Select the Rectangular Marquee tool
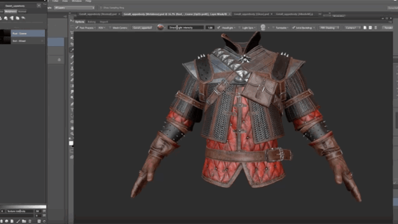 point(72,27)
